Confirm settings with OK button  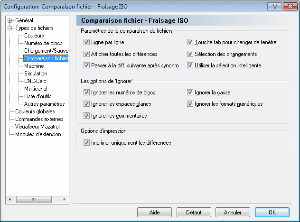click(x=272, y=213)
